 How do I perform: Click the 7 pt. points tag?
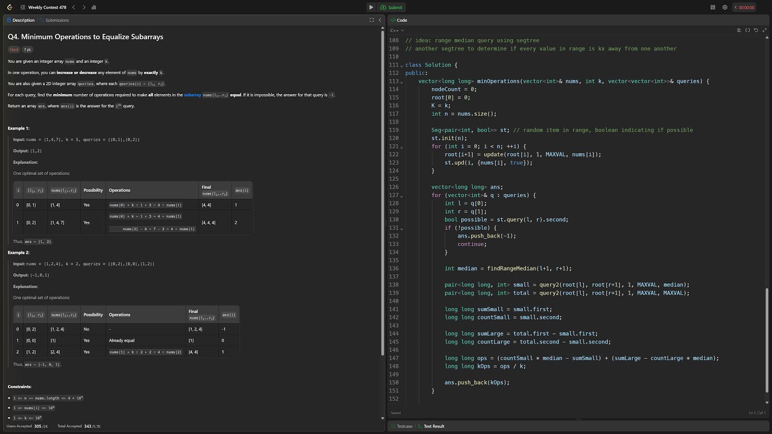point(28,49)
